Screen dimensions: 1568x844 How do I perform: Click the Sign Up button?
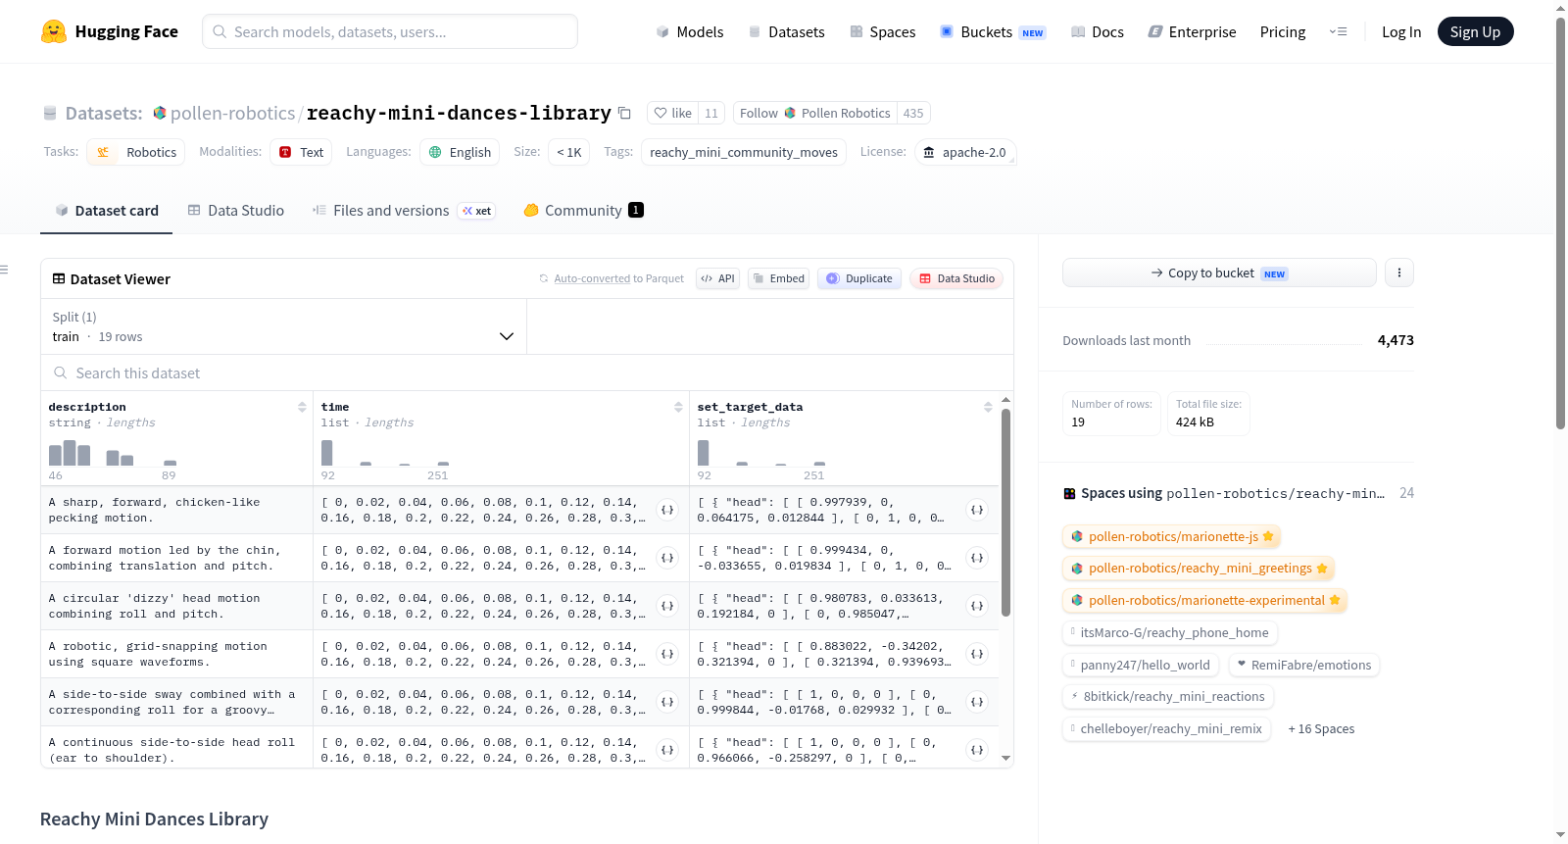coord(1475,31)
